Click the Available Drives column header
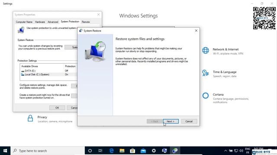The image size is (277, 155). tap(29, 66)
